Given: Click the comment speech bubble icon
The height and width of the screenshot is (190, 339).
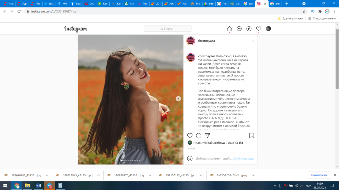Looking at the screenshot, I should tap(199, 135).
